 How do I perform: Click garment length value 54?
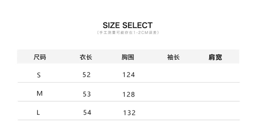point(87,113)
